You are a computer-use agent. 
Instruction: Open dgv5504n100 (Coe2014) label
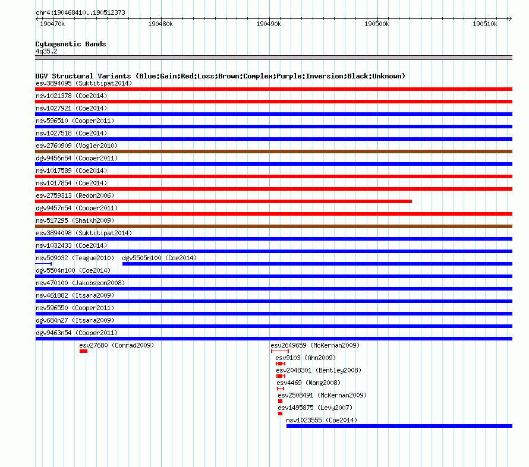[73, 270]
